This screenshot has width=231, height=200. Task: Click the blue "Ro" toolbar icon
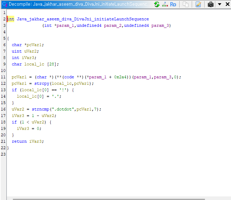click(173, 4)
